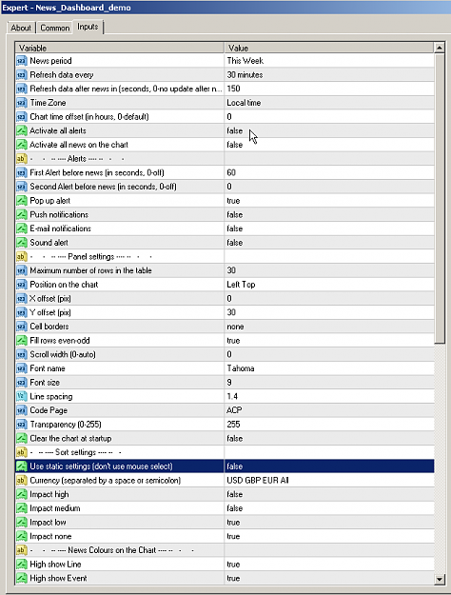451x595 pixels.
Task: Click the Second Alert before news icon
Action: point(22,187)
